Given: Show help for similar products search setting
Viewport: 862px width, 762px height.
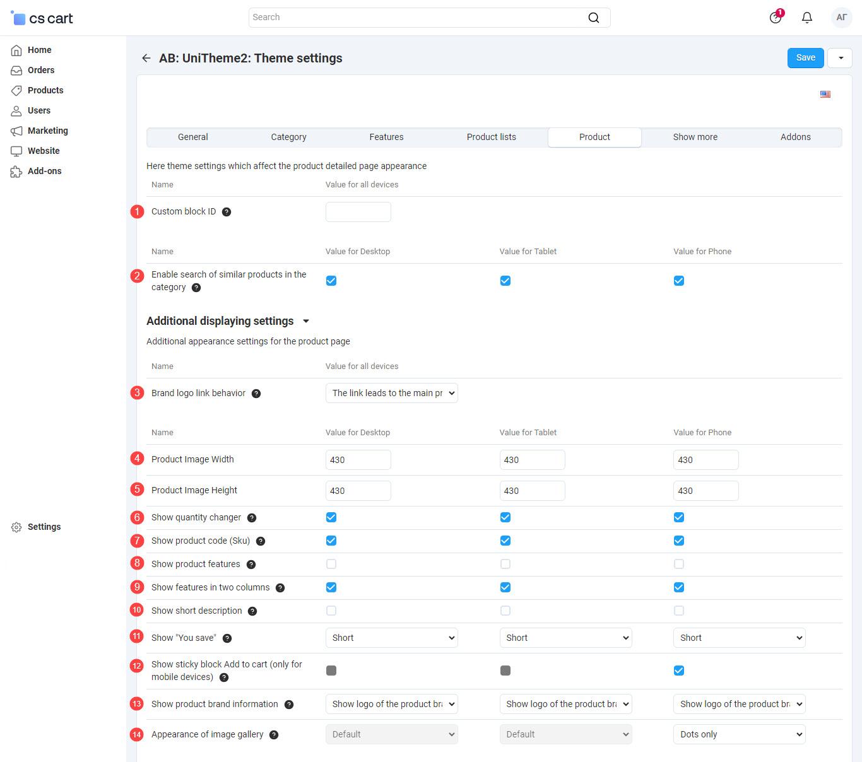Looking at the screenshot, I should point(196,288).
